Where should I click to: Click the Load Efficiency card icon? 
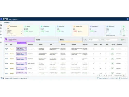[x=42, y=26]
